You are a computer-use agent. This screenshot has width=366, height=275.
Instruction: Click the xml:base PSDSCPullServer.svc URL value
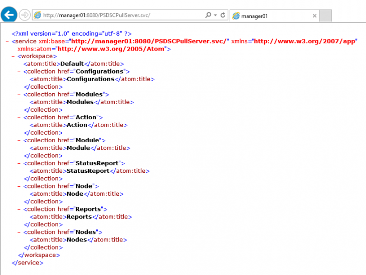tap(149, 41)
